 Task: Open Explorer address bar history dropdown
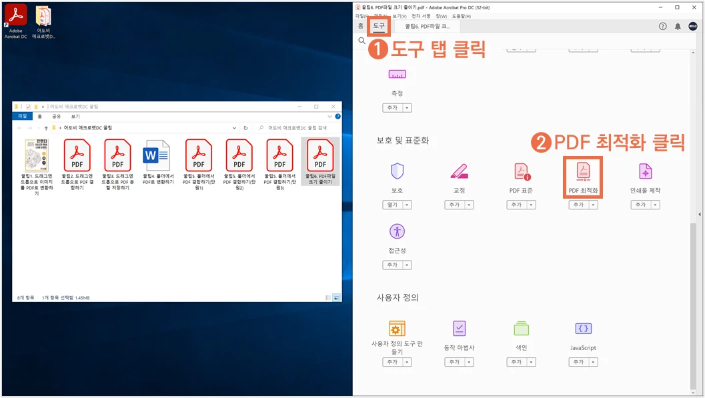click(234, 128)
